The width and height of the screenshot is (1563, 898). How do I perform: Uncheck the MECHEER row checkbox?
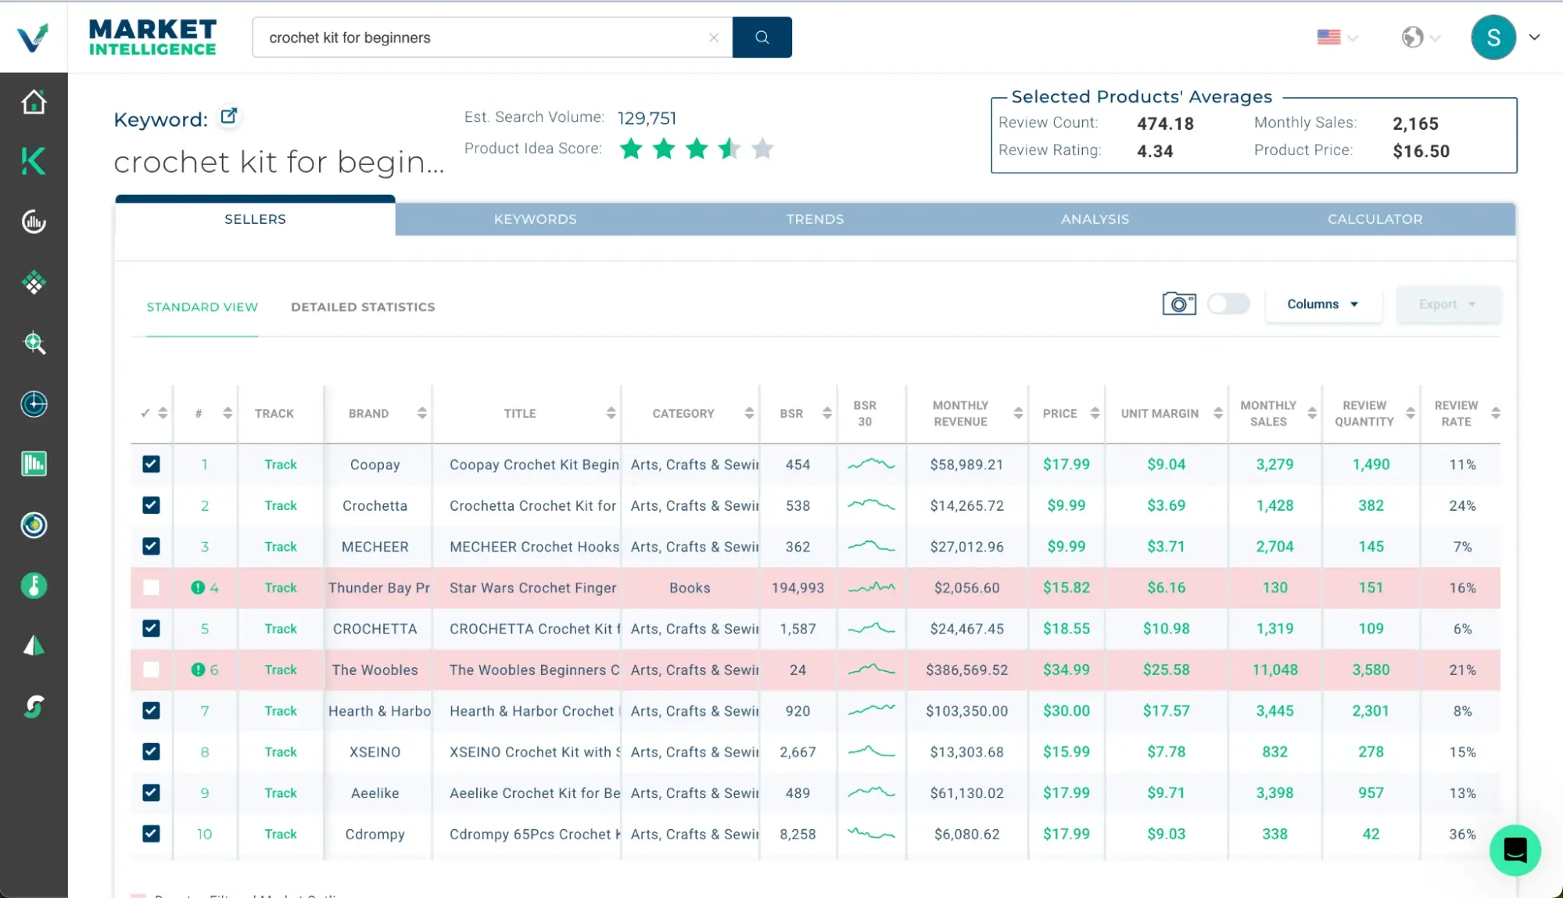pos(151,546)
